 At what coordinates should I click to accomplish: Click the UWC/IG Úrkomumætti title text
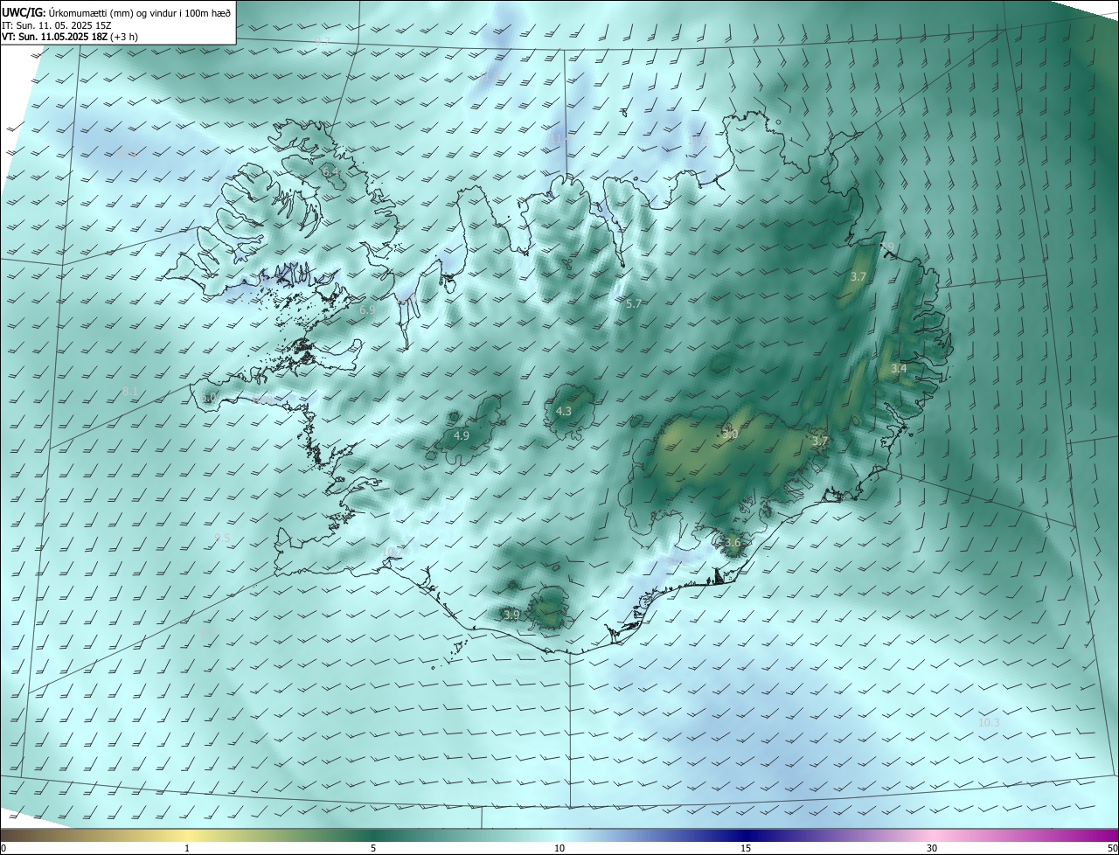[x=116, y=12]
